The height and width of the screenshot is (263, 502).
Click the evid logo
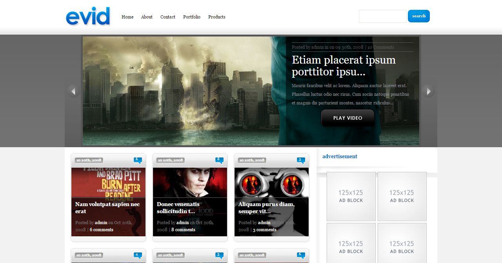tap(88, 16)
